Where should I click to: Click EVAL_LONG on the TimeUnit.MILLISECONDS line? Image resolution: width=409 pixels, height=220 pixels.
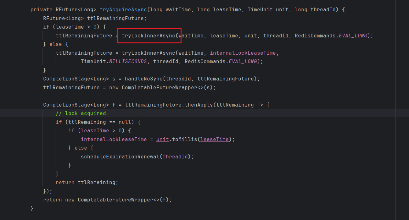(243, 62)
